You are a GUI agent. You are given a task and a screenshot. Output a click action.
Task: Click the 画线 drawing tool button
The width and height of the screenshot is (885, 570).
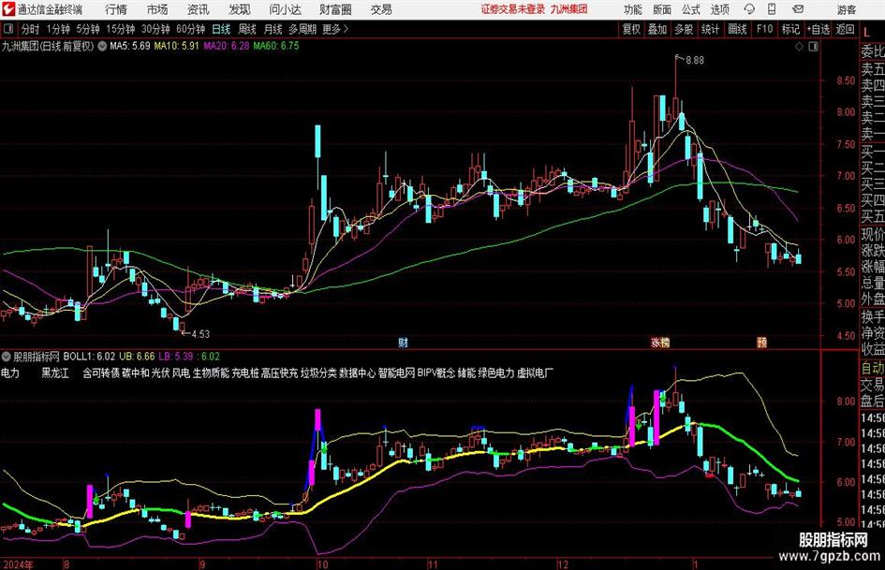[x=738, y=29]
